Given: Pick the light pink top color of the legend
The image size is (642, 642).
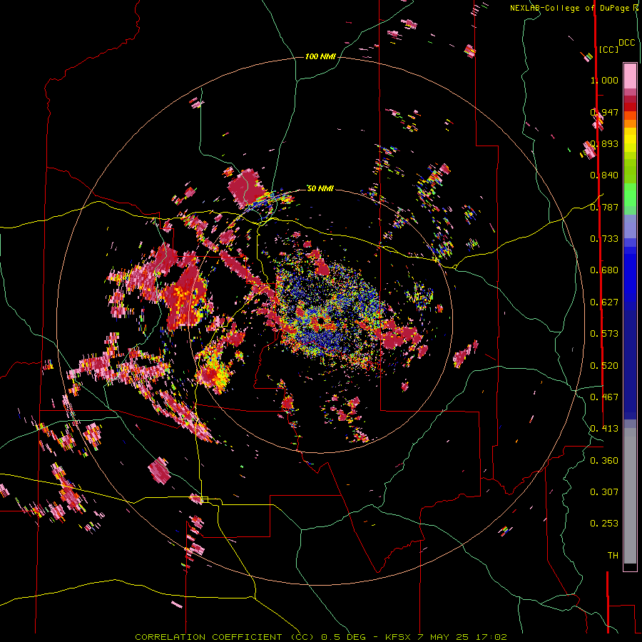Looking at the screenshot, I should [630, 76].
